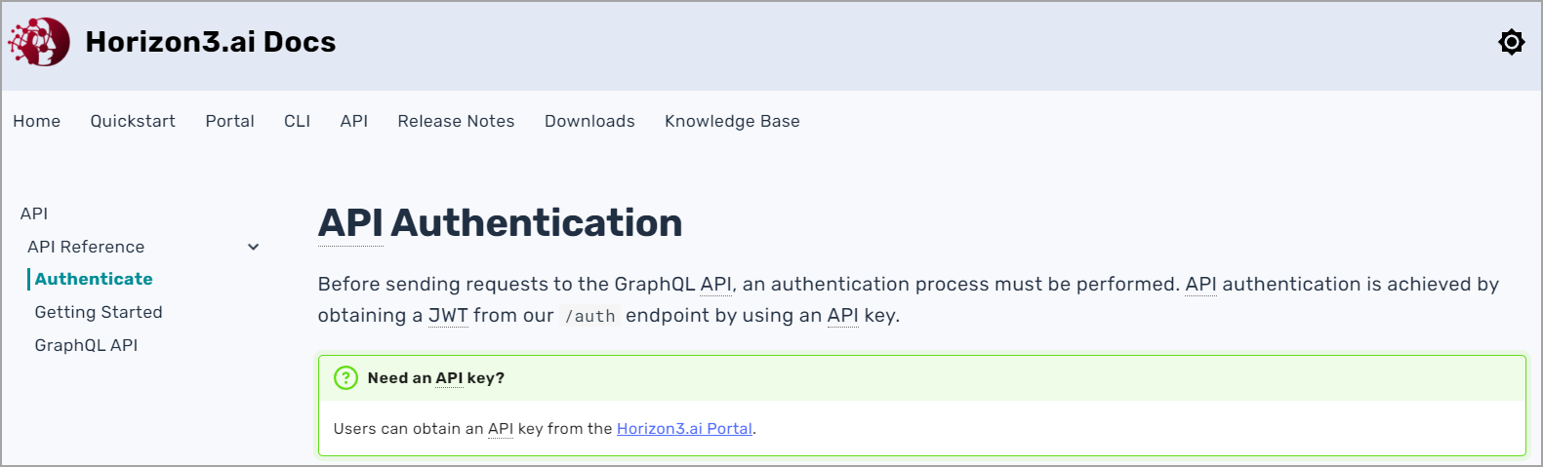Click the API Authentication page heading
Viewport: 1543px width, 467px height.
tap(500, 223)
